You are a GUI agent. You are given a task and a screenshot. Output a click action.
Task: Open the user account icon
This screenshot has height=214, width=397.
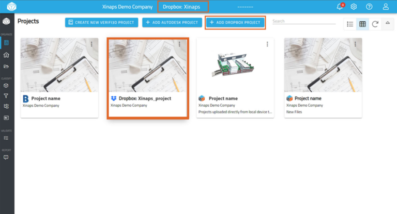coord(386,7)
